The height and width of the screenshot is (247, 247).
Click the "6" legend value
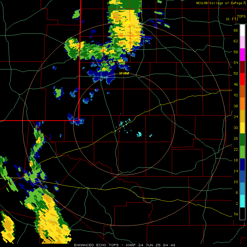click(x=237, y=193)
